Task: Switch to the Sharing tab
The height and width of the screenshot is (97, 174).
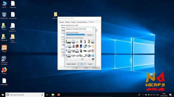Action: 67,22
